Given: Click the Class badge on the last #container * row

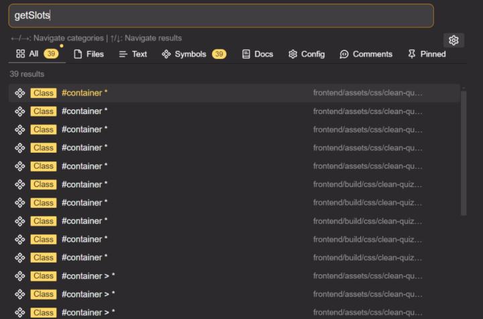Looking at the screenshot, I should [x=43, y=257].
